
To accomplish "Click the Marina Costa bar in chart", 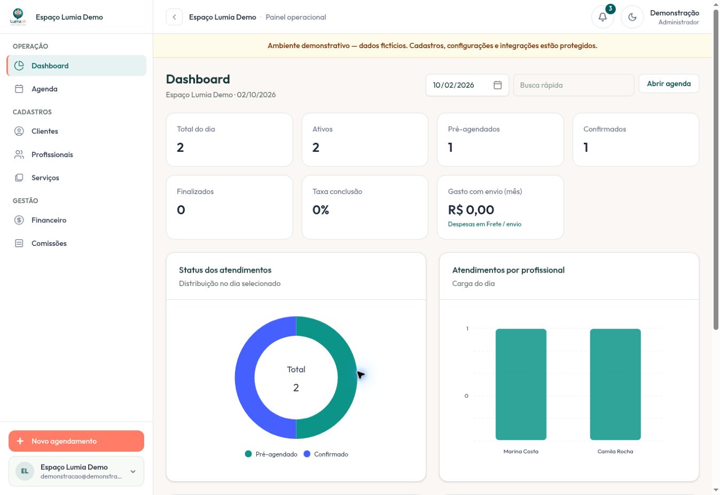I will coord(521,384).
